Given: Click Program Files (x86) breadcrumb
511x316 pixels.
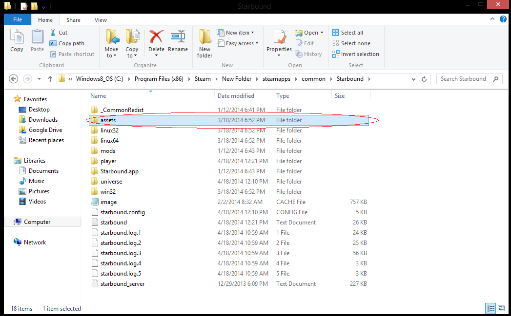Looking at the screenshot, I should tap(159, 79).
